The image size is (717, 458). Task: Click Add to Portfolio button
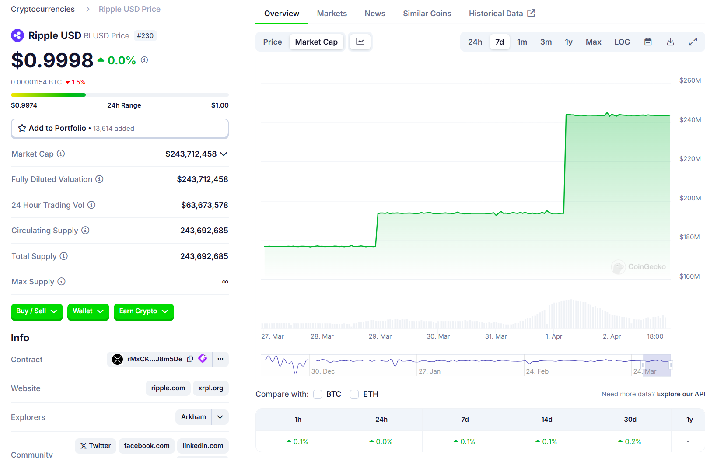tap(119, 128)
